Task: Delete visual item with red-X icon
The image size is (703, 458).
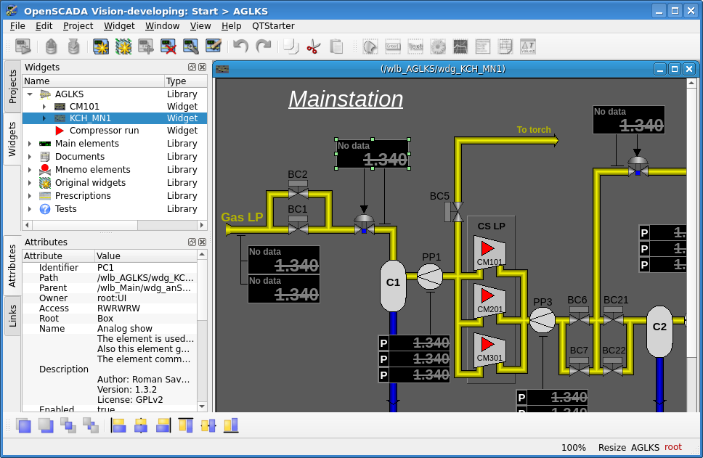Action: 168,47
